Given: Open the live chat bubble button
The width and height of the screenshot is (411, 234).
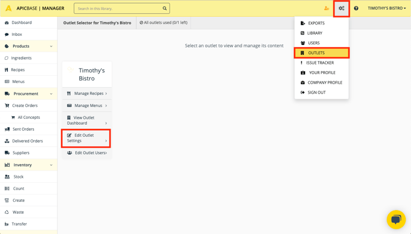Looking at the screenshot, I should [396, 219].
